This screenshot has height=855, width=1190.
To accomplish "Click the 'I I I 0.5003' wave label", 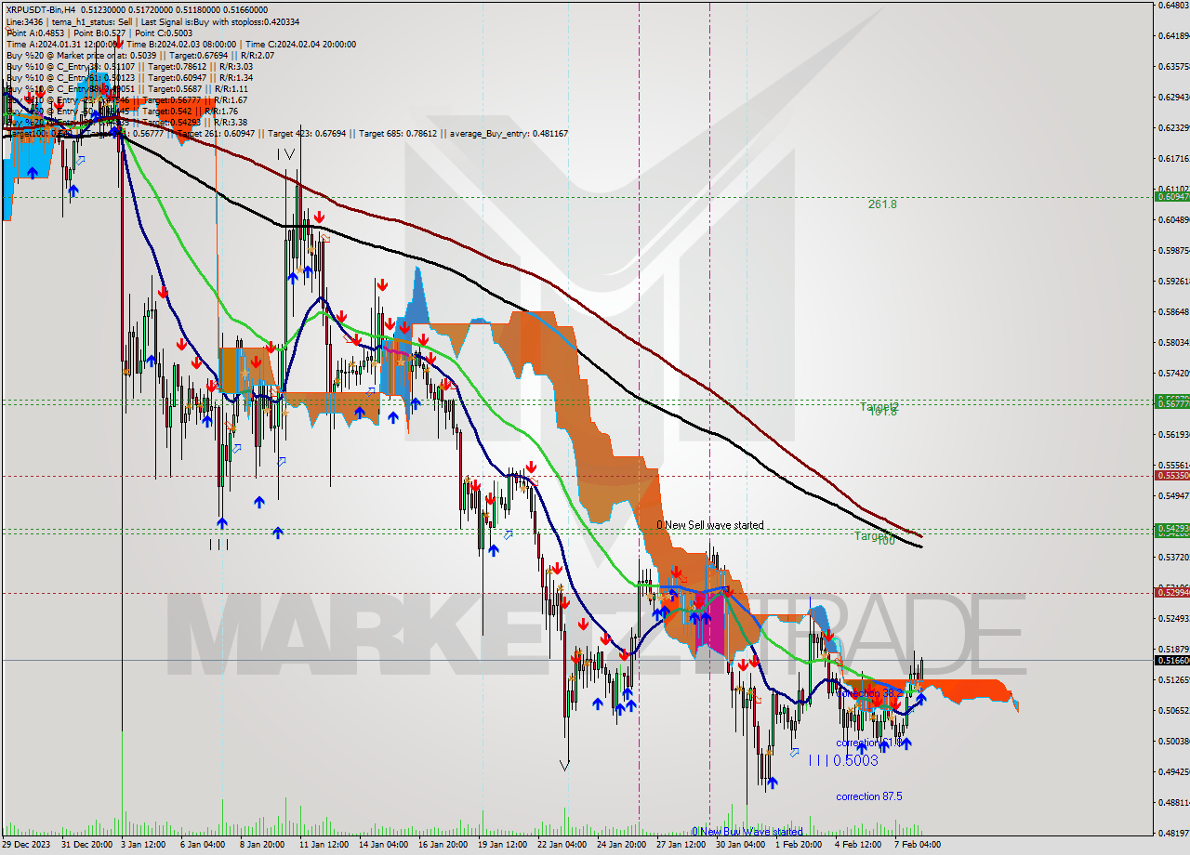I will 842,760.
